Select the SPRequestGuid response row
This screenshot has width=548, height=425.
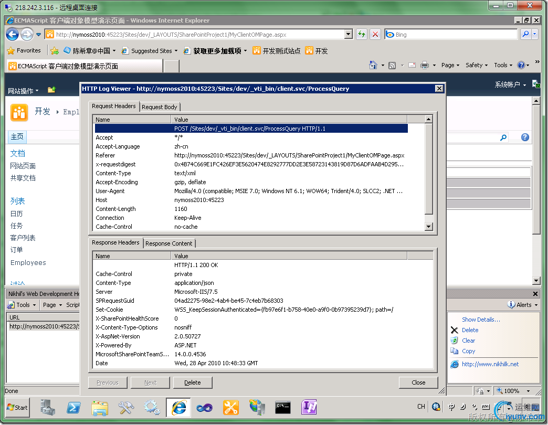pos(251,301)
